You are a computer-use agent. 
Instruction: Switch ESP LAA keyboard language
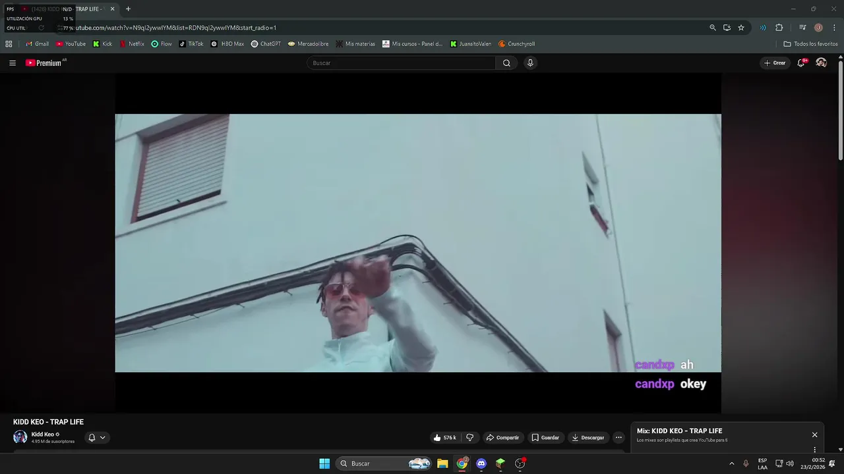(x=762, y=463)
